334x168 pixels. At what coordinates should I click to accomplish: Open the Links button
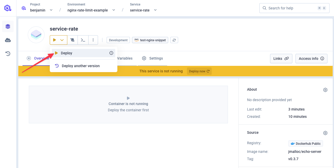[x=281, y=58]
